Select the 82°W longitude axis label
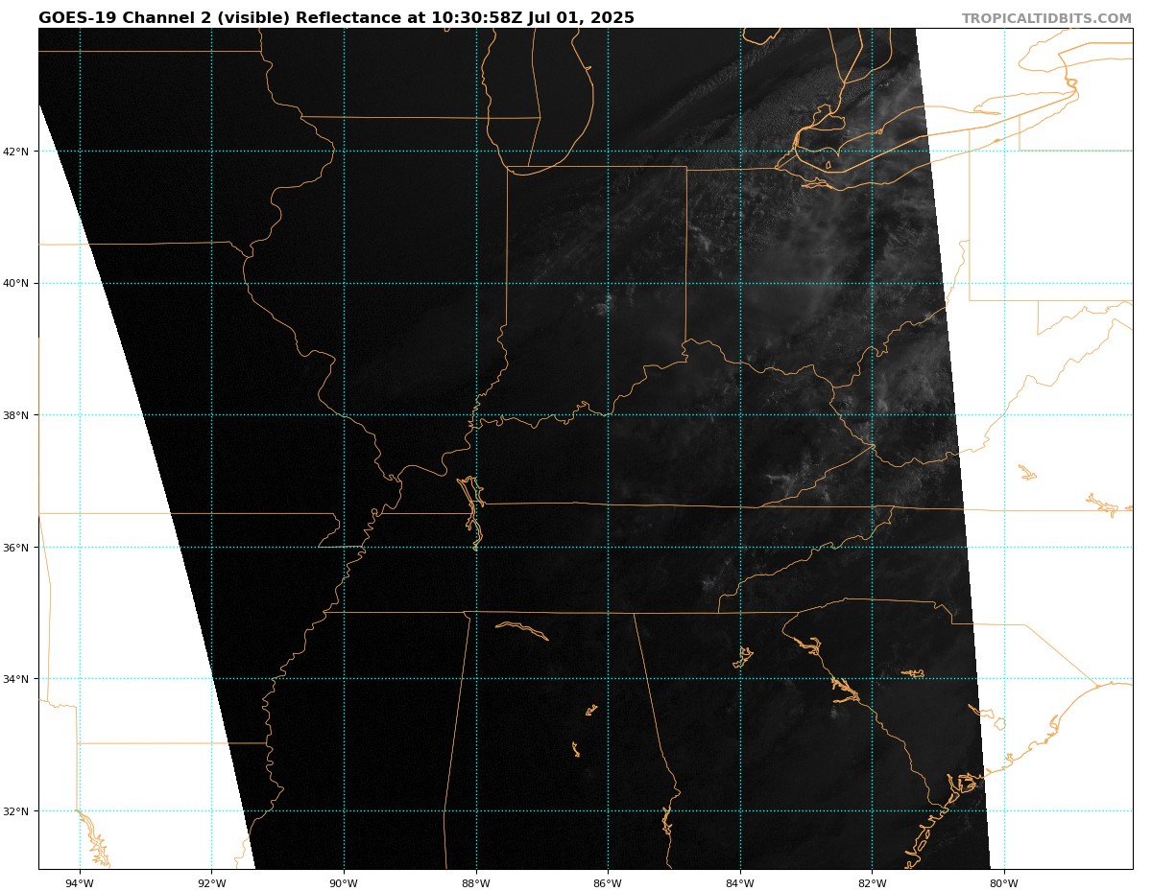The image size is (1152, 891). [x=872, y=883]
